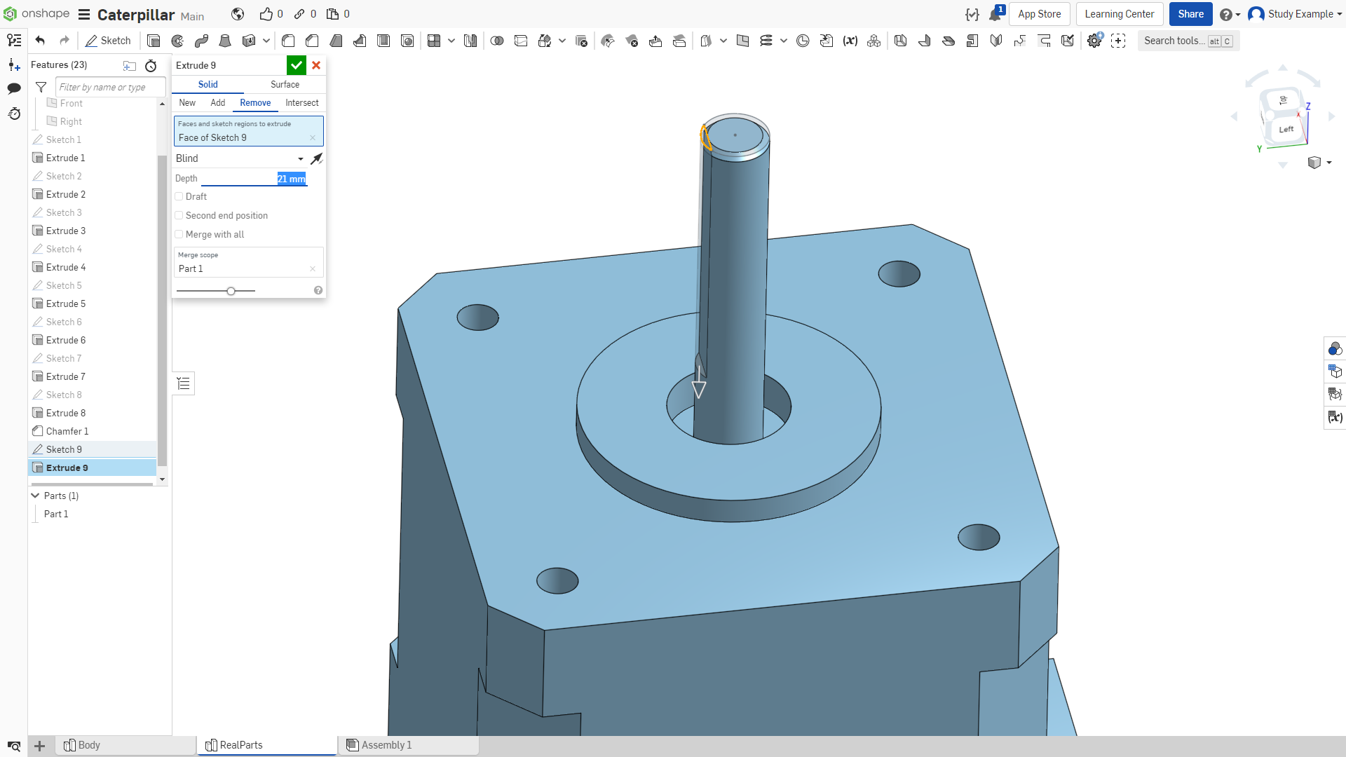Click the Variable (x) tool
Image resolution: width=1346 pixels, height=757 pixels.
pyautogui.click(x=850, y=41)
